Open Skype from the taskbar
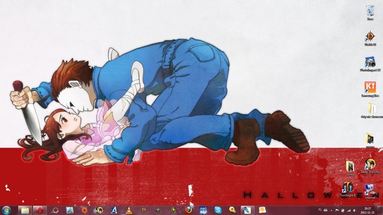Viewport: 383px width, 215px height. [218, 210]
